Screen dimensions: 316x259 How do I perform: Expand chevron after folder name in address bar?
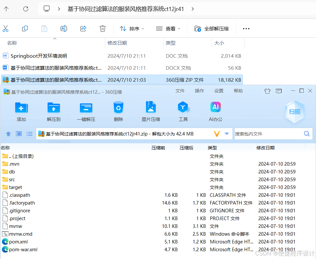(x=193, y=9)
